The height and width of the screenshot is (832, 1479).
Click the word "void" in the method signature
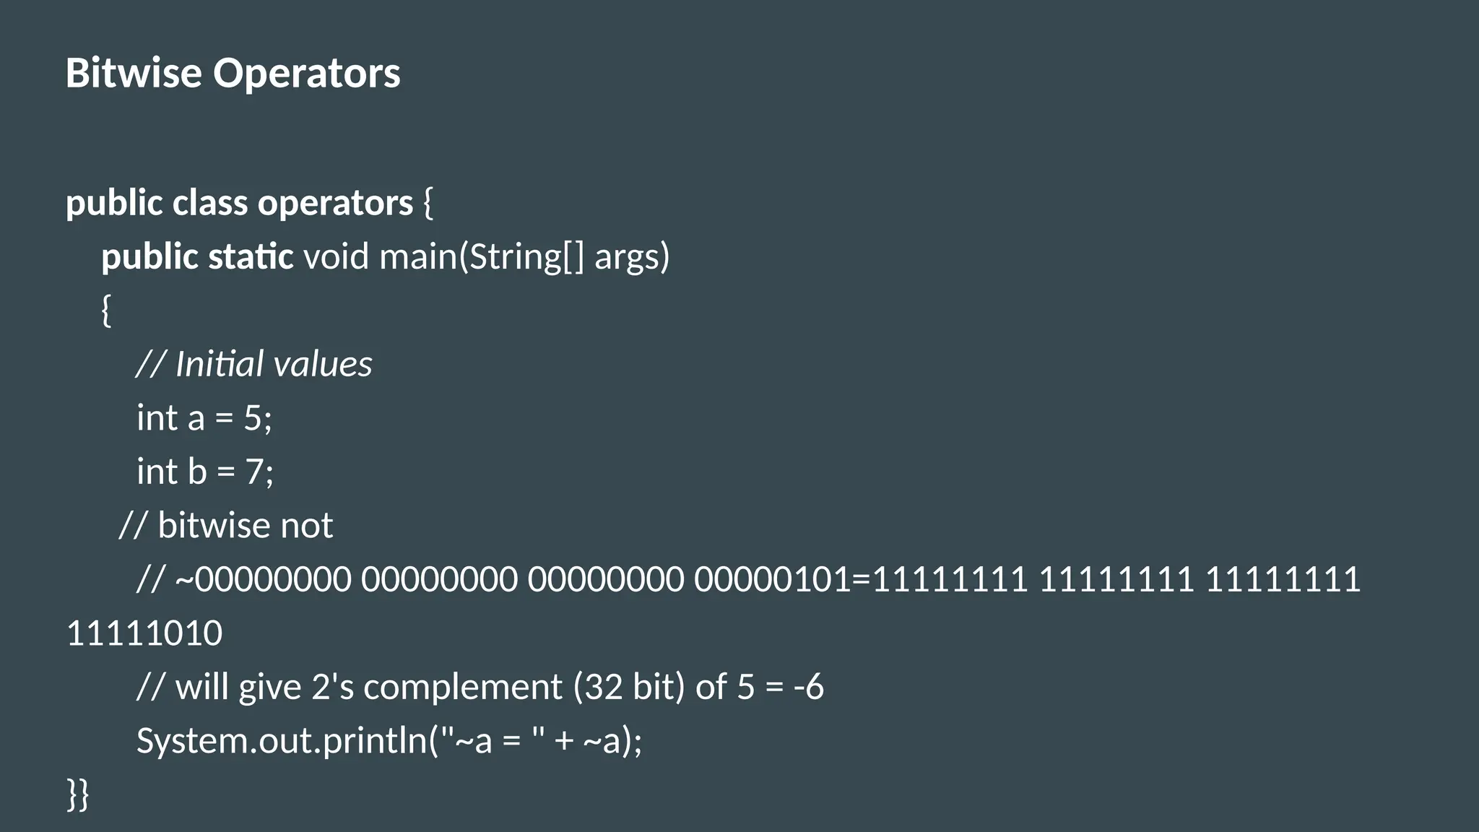336,257
